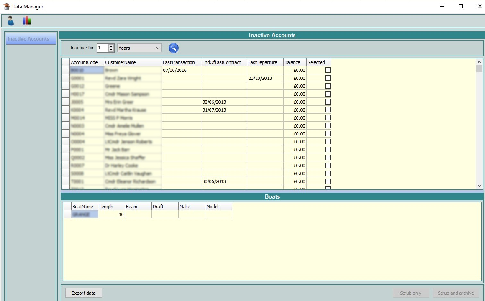Select the boat row with length 10
The width and height of the screenshot is (485, 301).
pyautogui.click(x=111, y=214)
